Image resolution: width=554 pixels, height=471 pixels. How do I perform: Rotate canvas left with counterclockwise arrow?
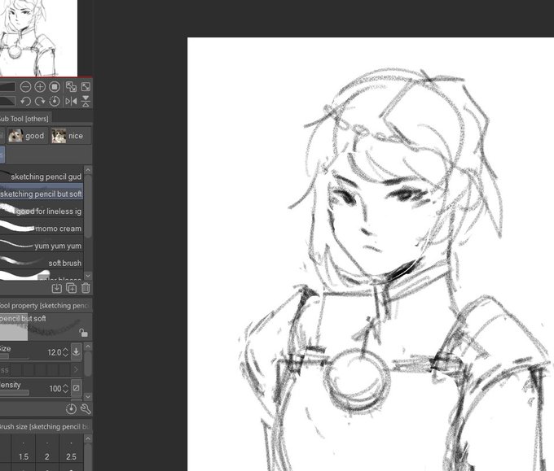point(25,102)
